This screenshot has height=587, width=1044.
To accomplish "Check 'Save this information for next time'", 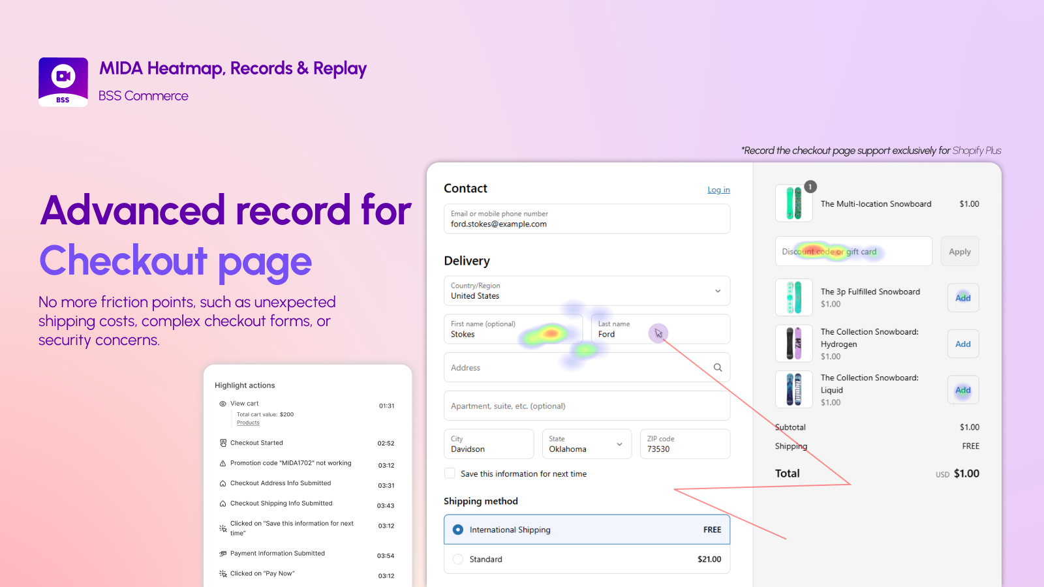I will pyautogui.click(x=450, y=474).
